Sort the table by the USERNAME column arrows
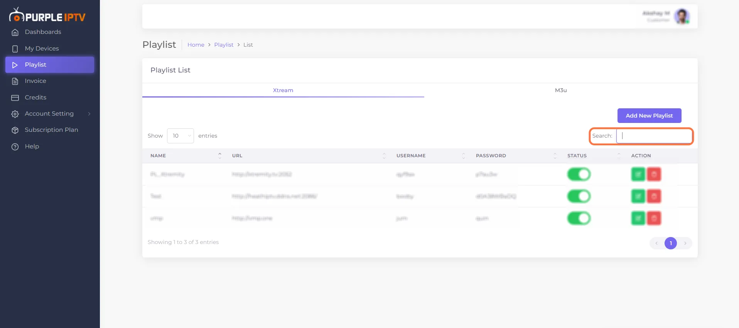The height and width of the screenshot is (328, 739). (x=464, y=156)
